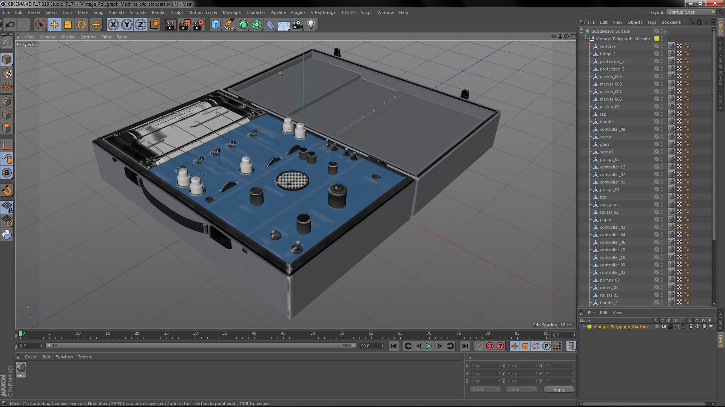Viewport: 725px width, 407px height.
Task: Toggle visibility dots for handle object
Action: [662, 122]
